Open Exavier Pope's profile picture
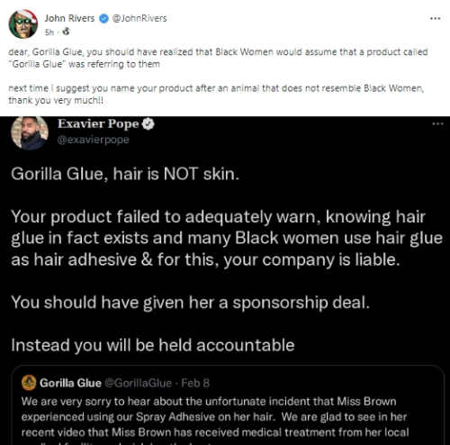 coord(30,132)
